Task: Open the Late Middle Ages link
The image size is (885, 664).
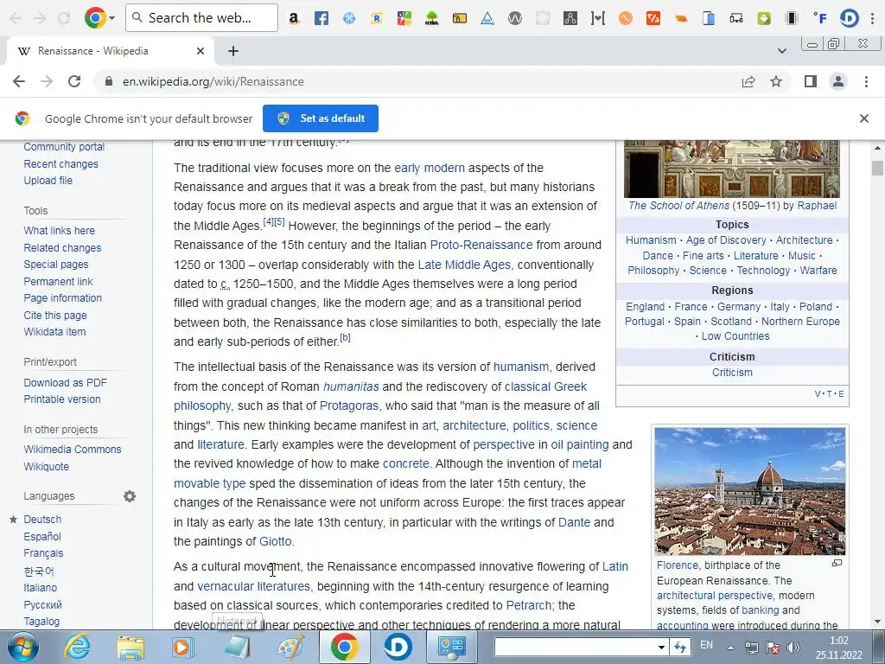Action: (x=464, y=265)
